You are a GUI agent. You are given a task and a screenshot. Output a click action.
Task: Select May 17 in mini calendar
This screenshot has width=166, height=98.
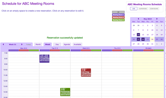[152, 35]
